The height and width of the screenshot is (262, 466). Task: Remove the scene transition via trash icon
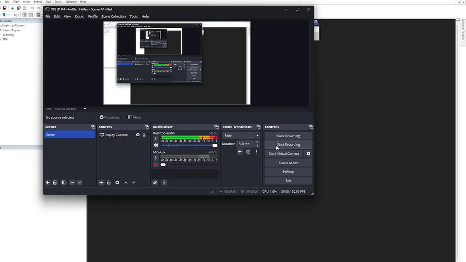(x=248, y=152)
